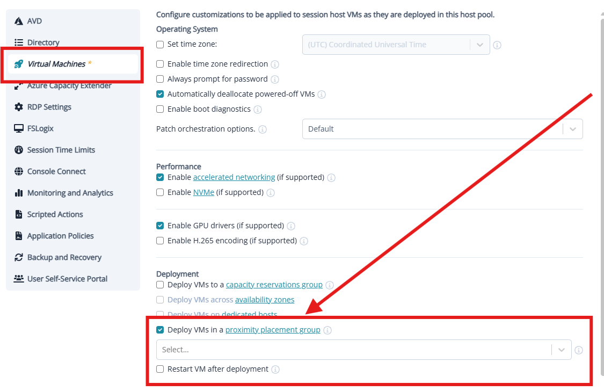Click info icon next to proximity placement group
The image size is (604, 391).
pos(328,330)
